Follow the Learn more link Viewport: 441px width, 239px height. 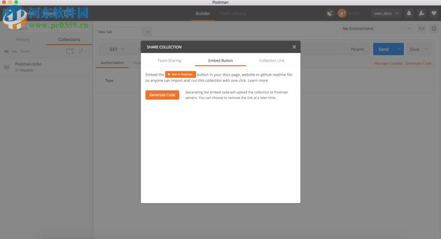point(258,81)
